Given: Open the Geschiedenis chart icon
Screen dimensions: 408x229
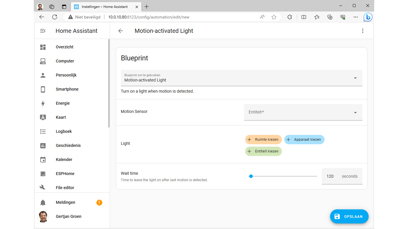Looking at the screenshot, I should coord(43,145).
